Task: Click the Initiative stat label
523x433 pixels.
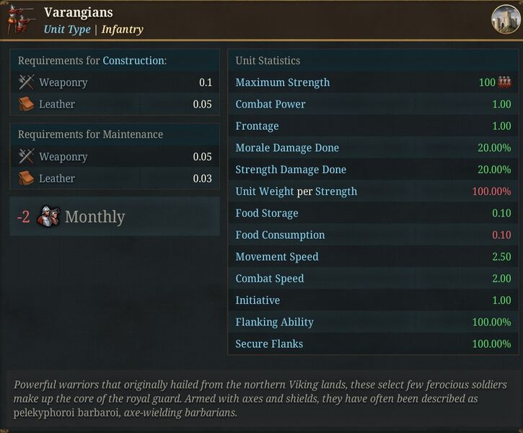Action: (x=258, y=300)
